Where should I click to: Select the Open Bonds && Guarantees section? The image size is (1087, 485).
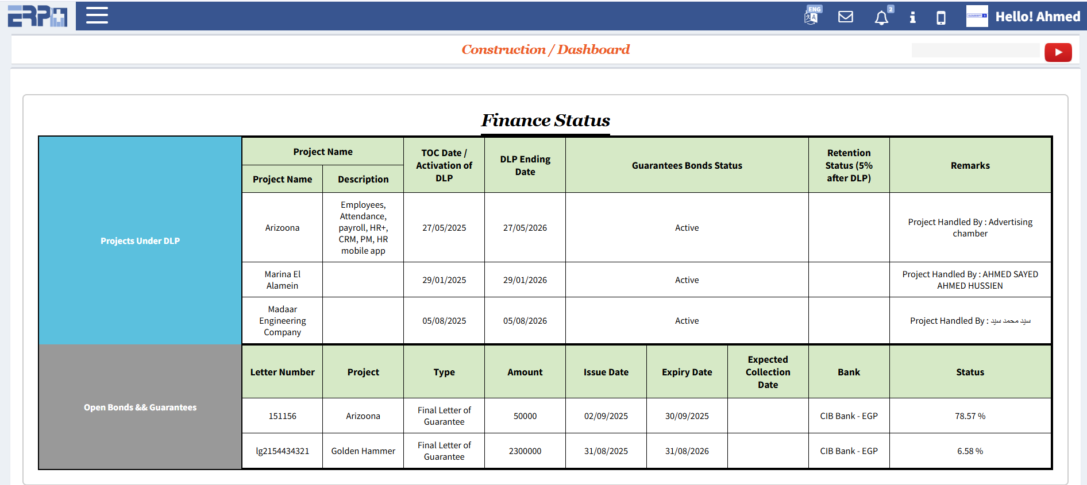coord(140,408)
